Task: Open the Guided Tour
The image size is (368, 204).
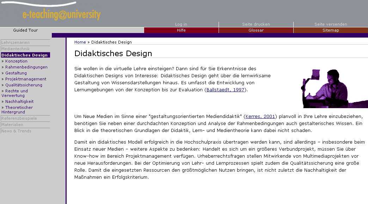Action: click(x=25, y=30)
